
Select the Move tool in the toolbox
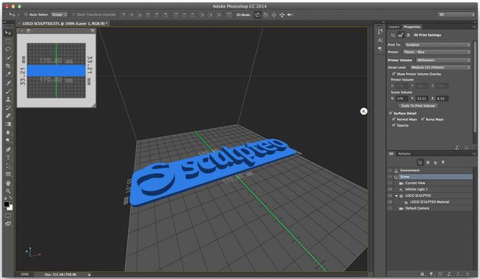click(x=8, y=33)
